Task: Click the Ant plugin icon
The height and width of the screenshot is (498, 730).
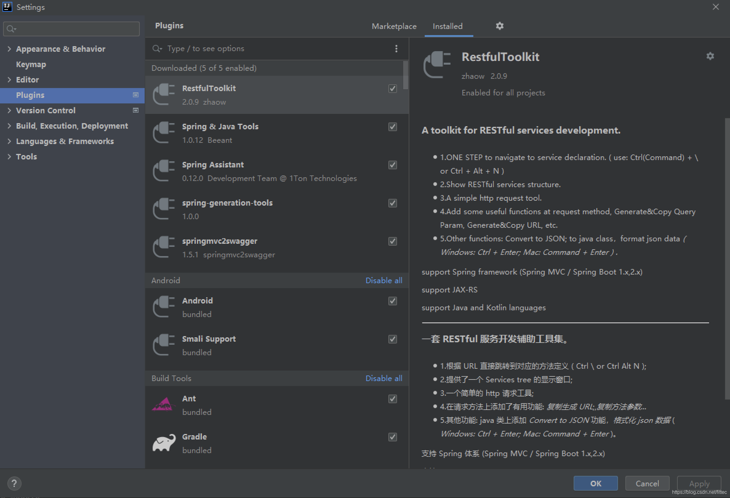Action: pos(163,405)
